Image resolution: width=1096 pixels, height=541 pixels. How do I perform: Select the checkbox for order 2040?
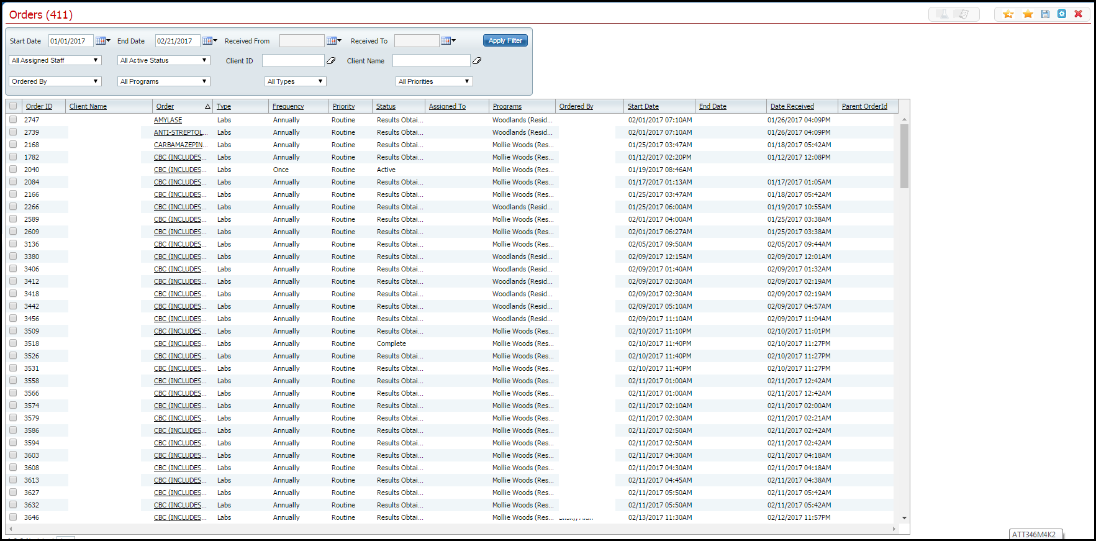[13, 170]
